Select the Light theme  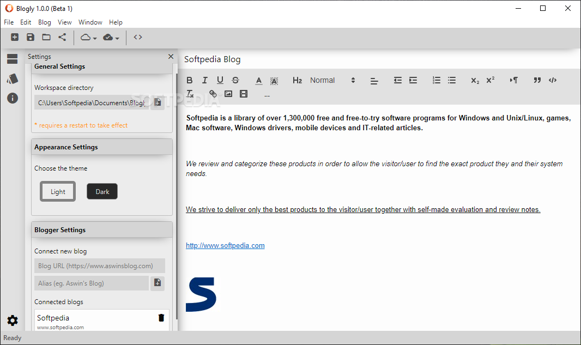tap(58, 191)
